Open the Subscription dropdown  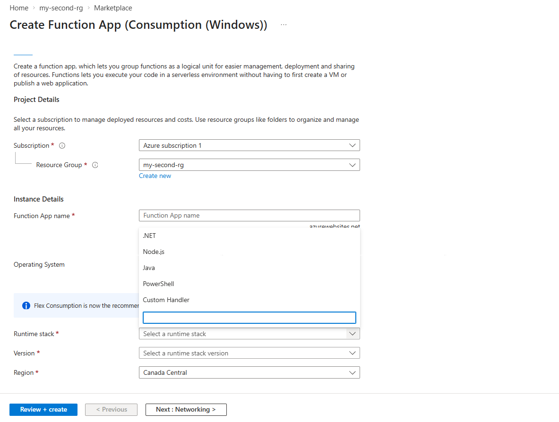click(x=249, y=145)
